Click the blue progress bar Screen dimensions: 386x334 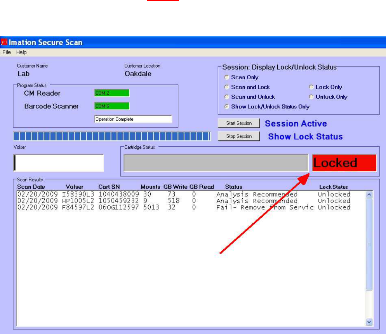[112, 136]
